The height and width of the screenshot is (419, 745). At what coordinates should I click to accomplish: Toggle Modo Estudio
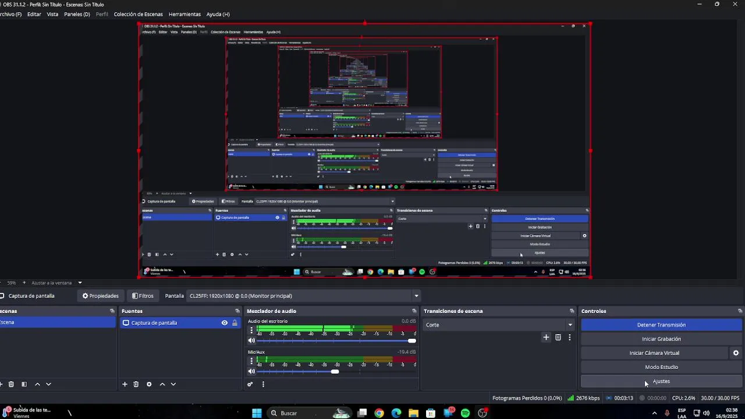pyautogui.click(x=661, y=367)
